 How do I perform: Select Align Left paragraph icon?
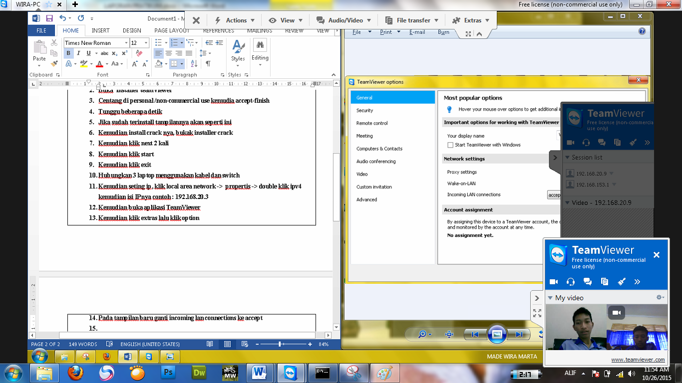click(x=158, y=53)
